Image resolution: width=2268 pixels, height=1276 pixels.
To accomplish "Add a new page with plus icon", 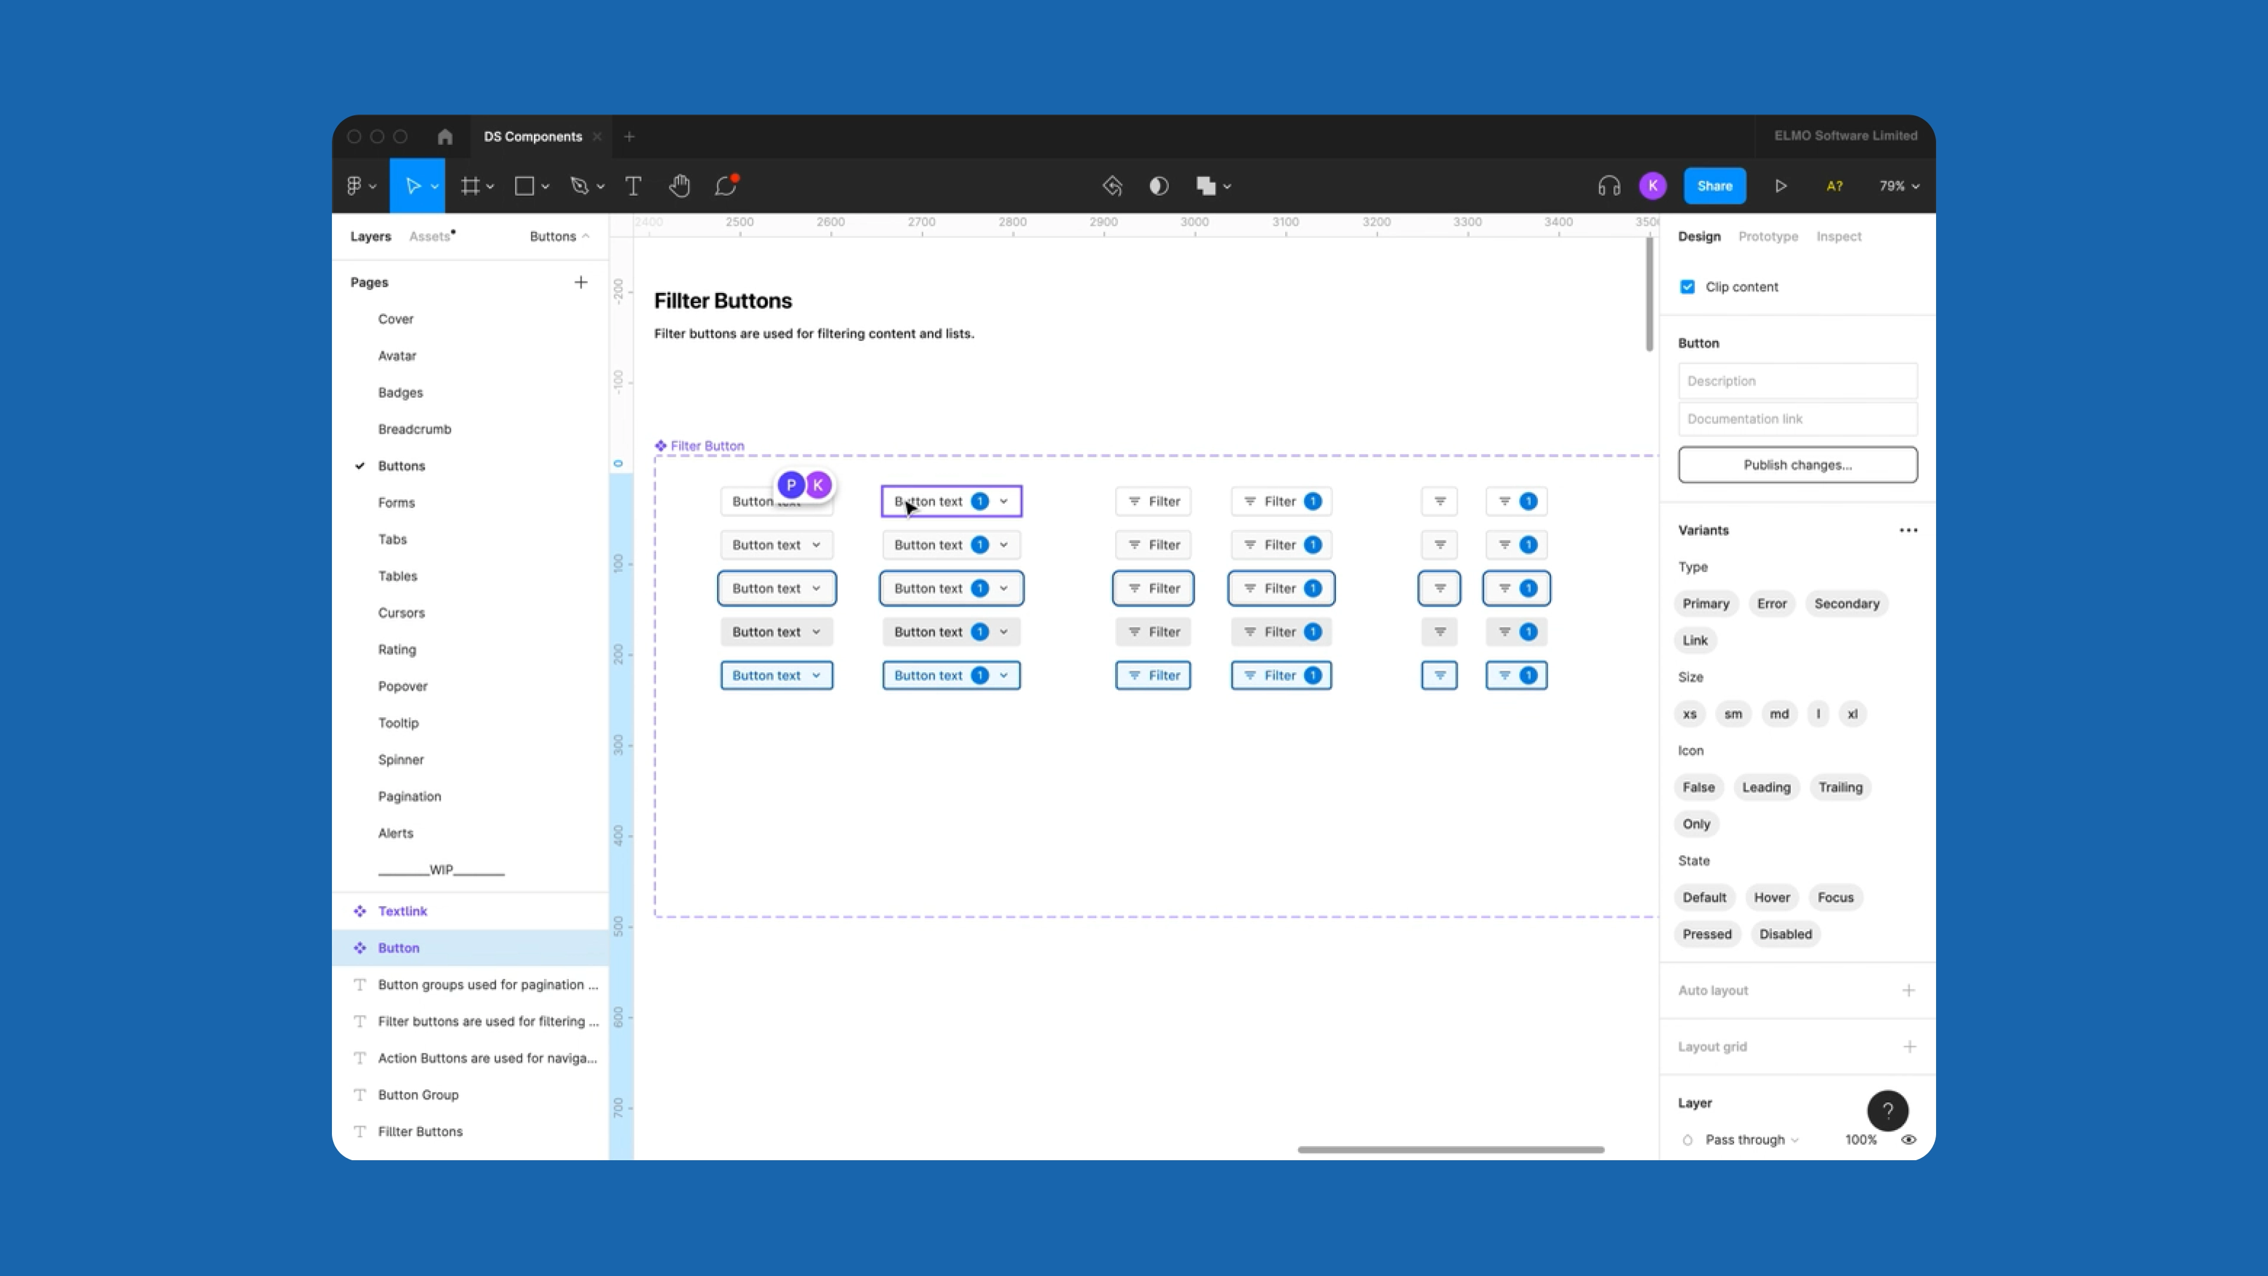I will [580, 282].
